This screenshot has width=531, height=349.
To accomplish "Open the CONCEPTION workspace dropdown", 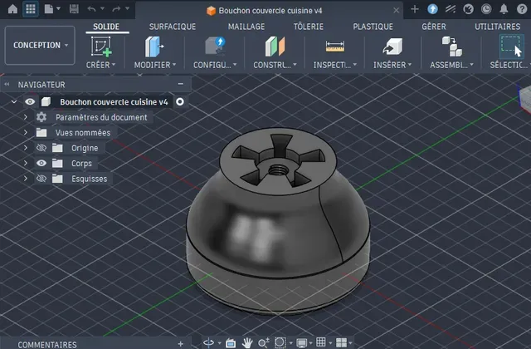I will coord(40,45).
